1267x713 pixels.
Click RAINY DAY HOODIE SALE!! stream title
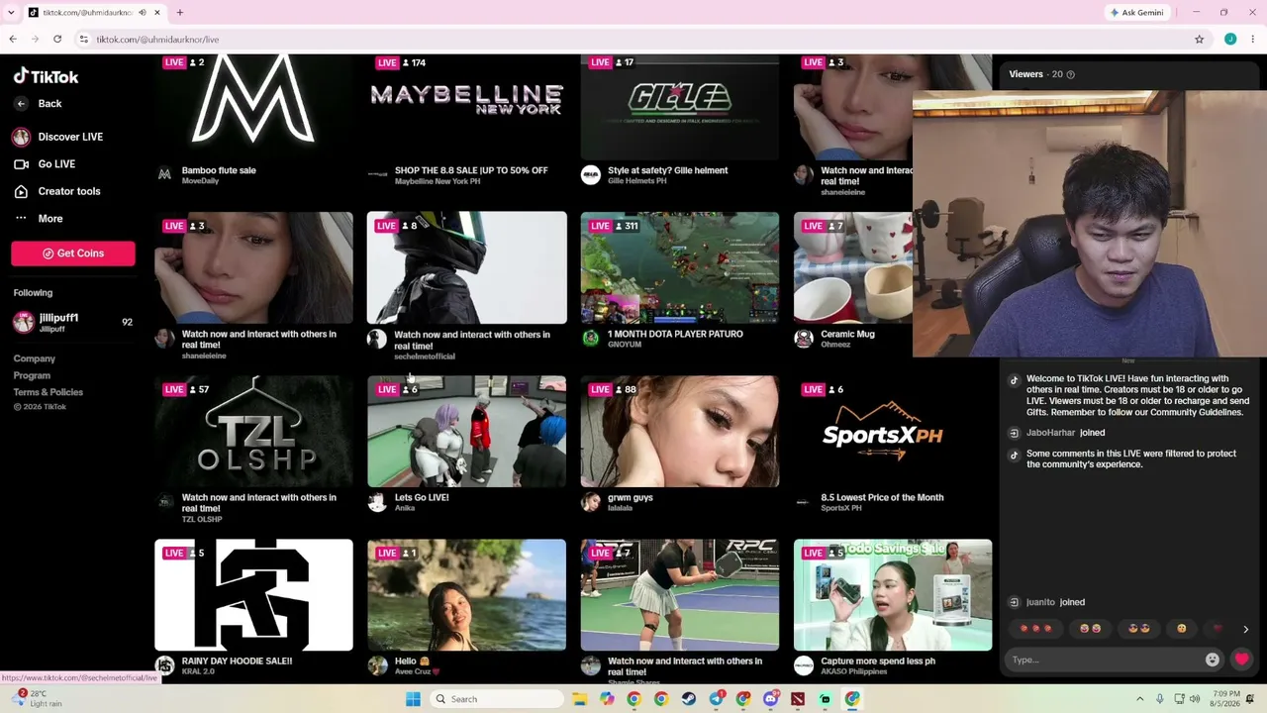[x=237, y=661]
